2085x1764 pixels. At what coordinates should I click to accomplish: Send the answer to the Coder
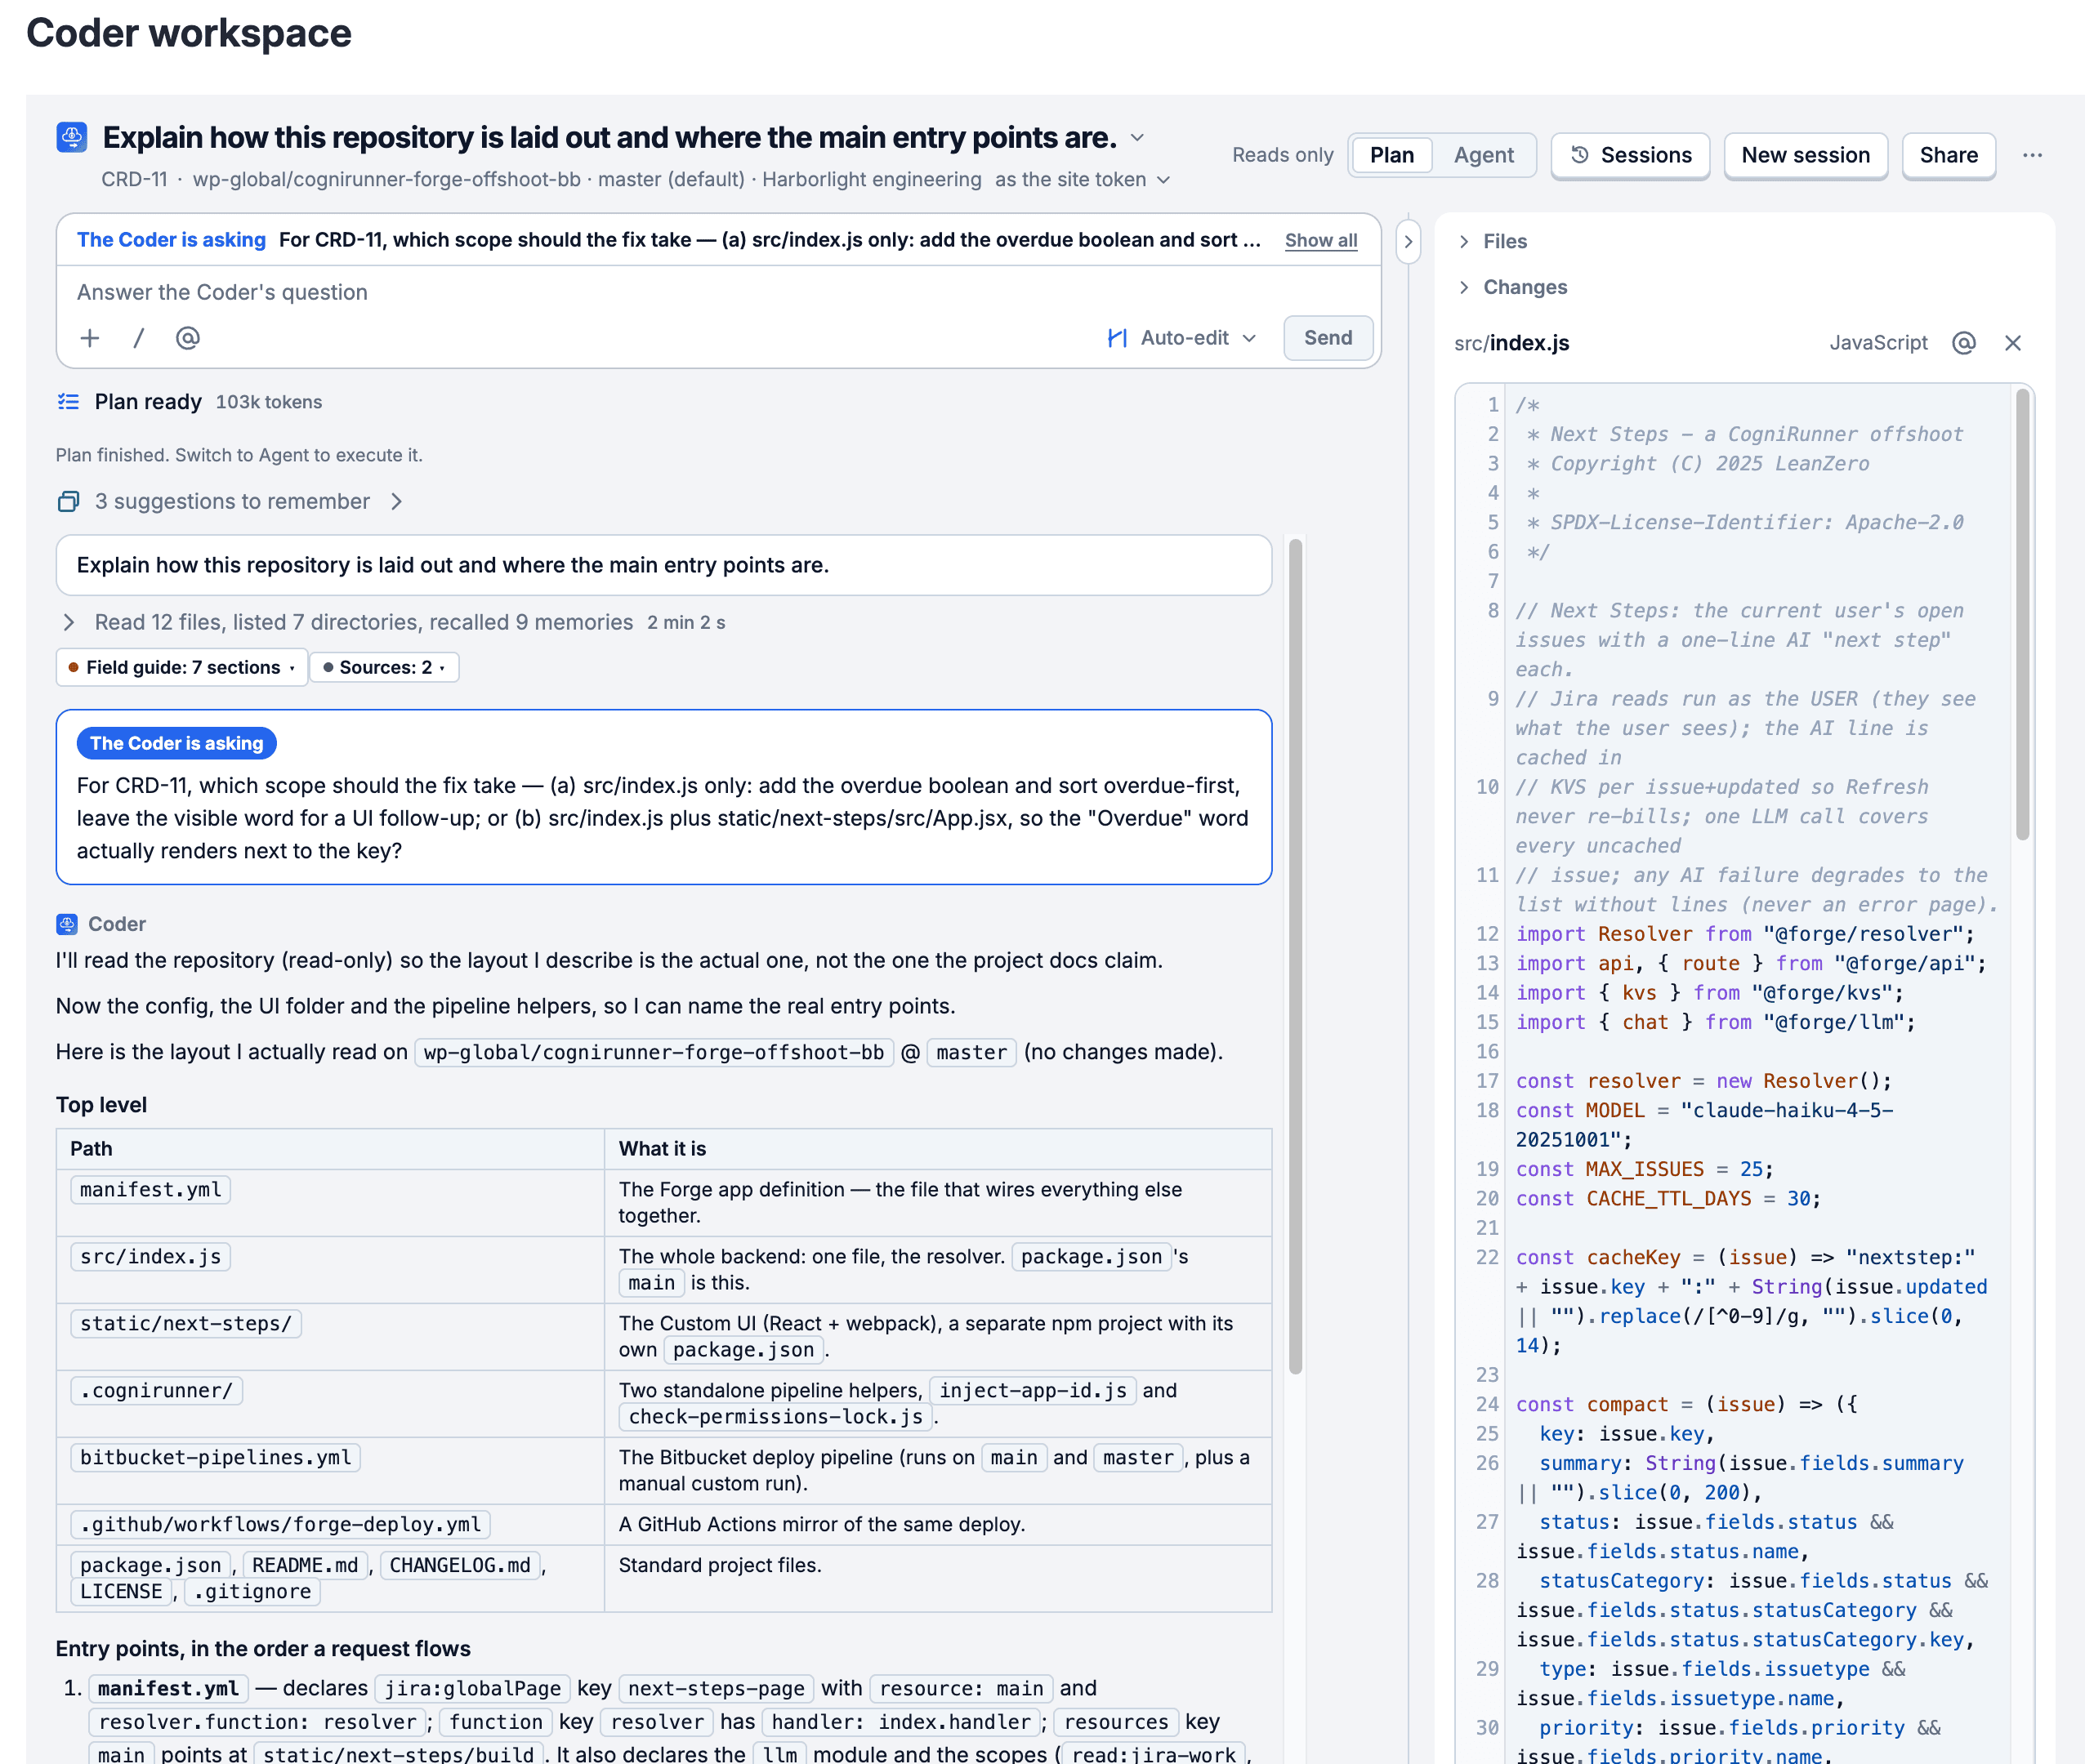pos(1328,338)
